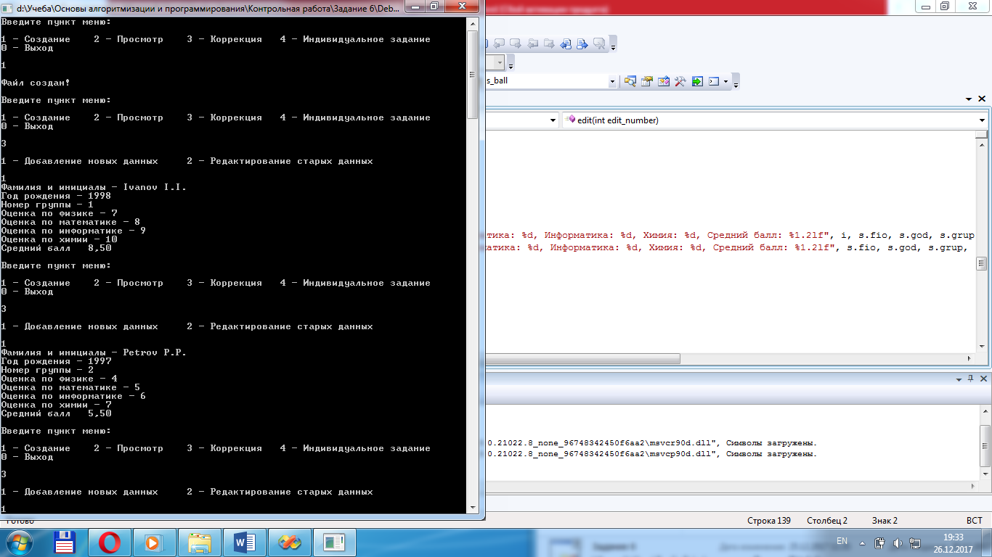Screen dimensions: 992x557
Task: Open the hammer-and-wrench Toolbox icon
Action: point(680,81)
